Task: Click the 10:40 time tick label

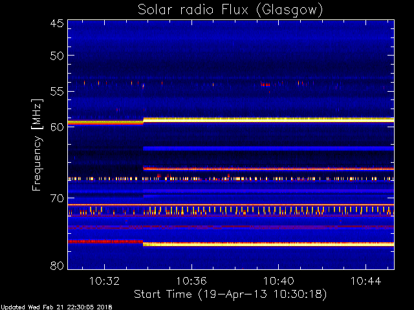Action: point(279,281)
